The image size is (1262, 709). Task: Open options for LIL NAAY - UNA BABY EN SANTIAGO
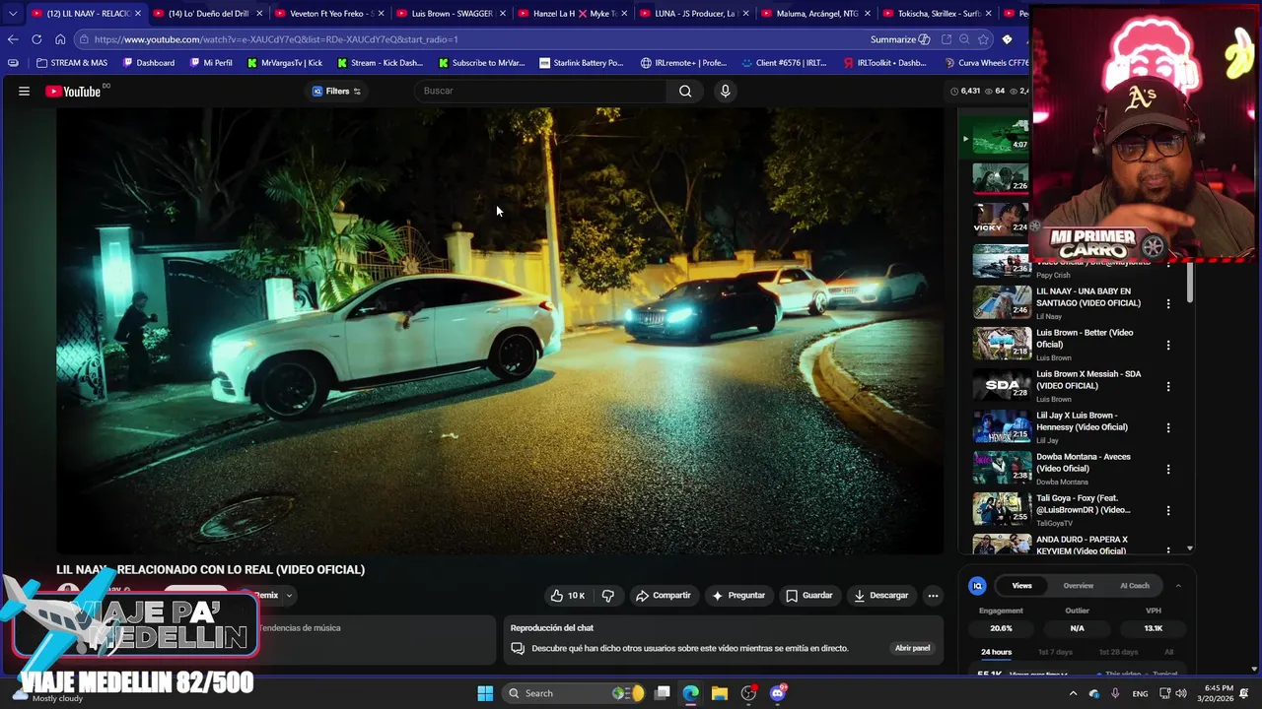click(x=1168, y=303)
